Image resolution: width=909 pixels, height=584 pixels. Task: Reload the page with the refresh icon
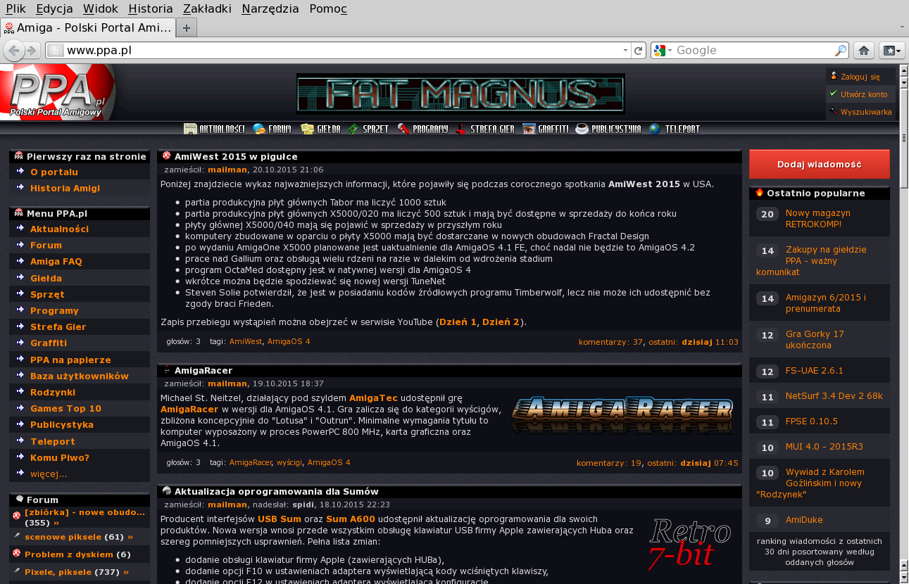(639, 51)
